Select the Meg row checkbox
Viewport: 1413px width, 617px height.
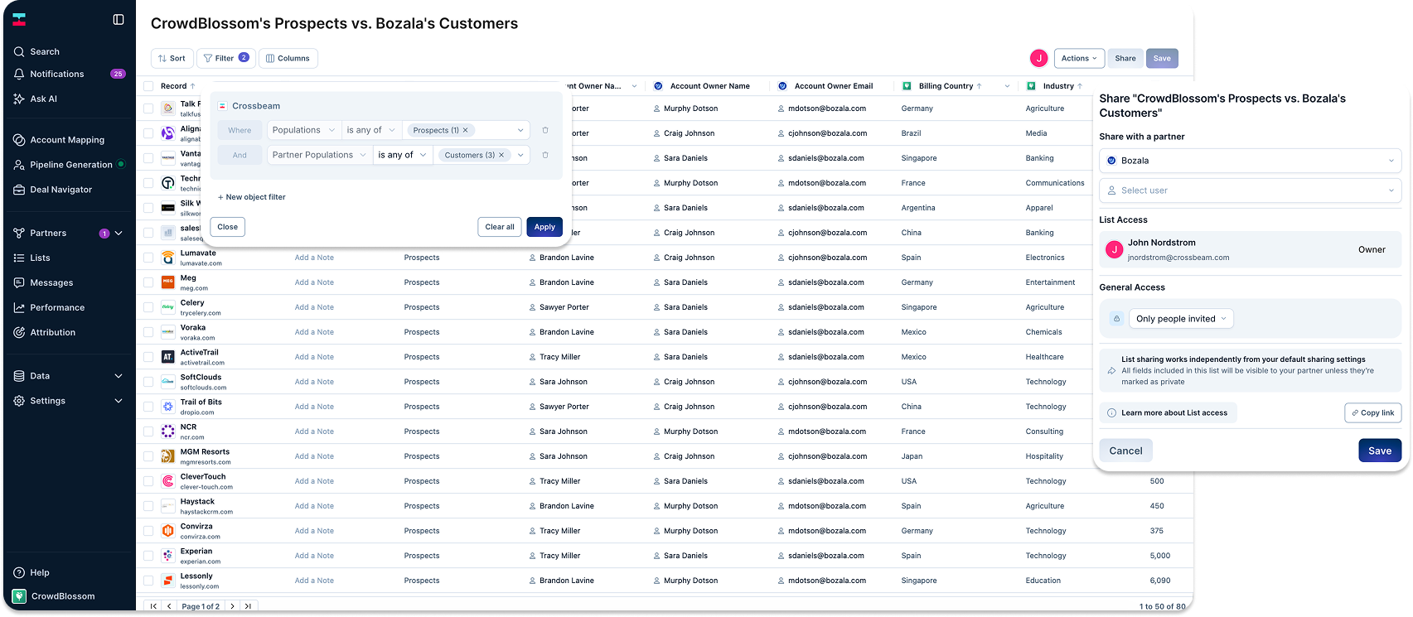click(x=148, y=282)
